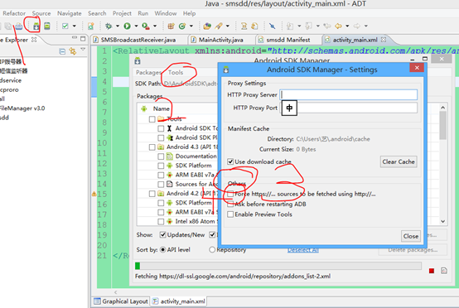Screen dimensions: 459x308
Task: Uncheck Use download cache
Action: point(230,161)
